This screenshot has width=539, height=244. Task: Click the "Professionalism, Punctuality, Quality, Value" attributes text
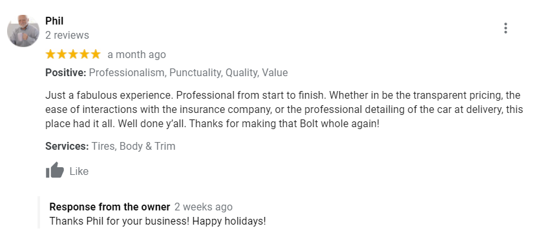(x=188, y=73)
